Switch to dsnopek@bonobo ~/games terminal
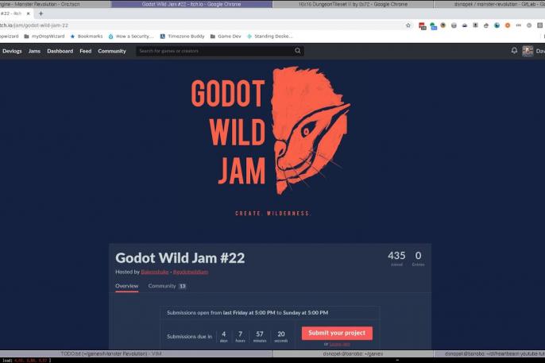This screenshot has height=363, width=545. (353, 353)
